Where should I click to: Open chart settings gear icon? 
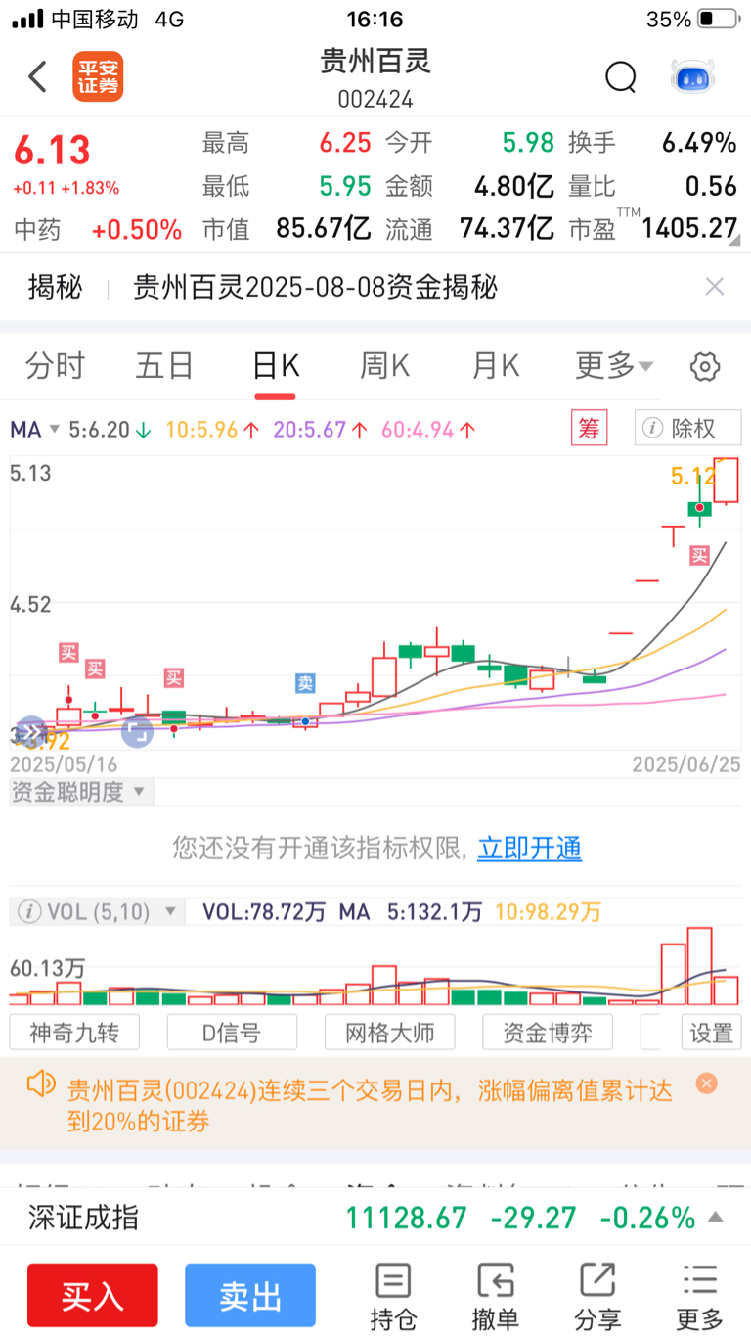tap(705, 367)
